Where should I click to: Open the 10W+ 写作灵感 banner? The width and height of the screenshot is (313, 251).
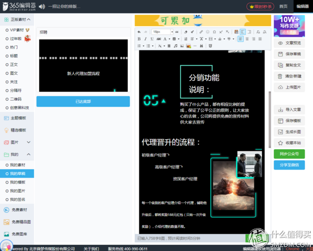tap(289, 26)
